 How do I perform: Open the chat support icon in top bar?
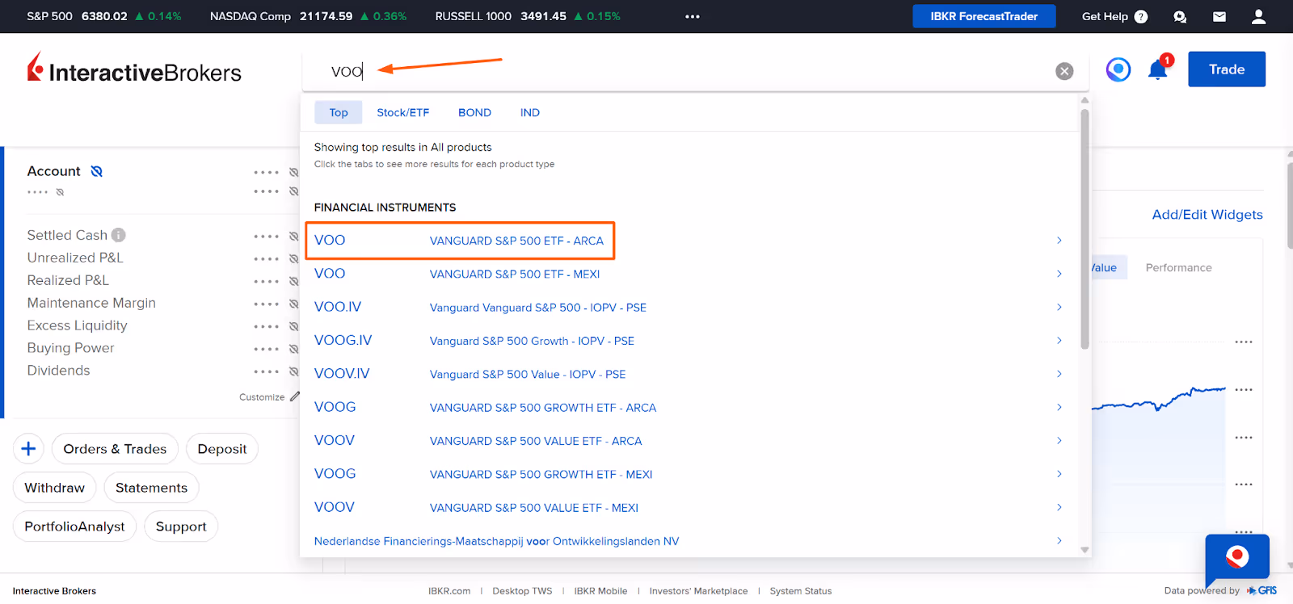1180,16
